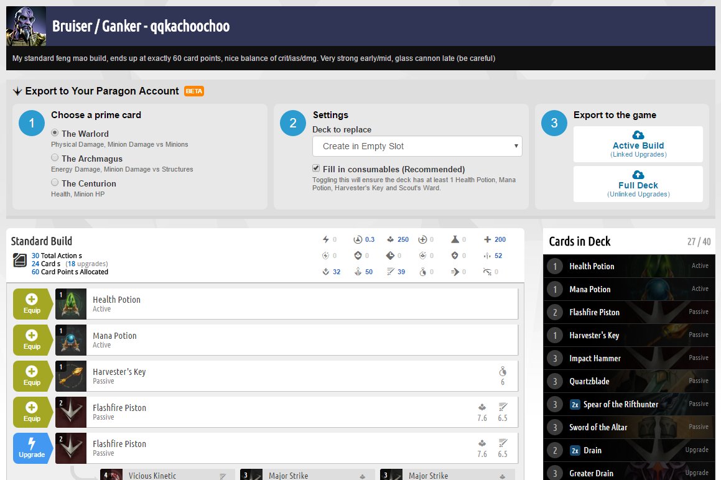This screenshot has width=721, height=480.
Task: Select Greater Drain in Cards in Deck
Action: [x=629, y=472]
